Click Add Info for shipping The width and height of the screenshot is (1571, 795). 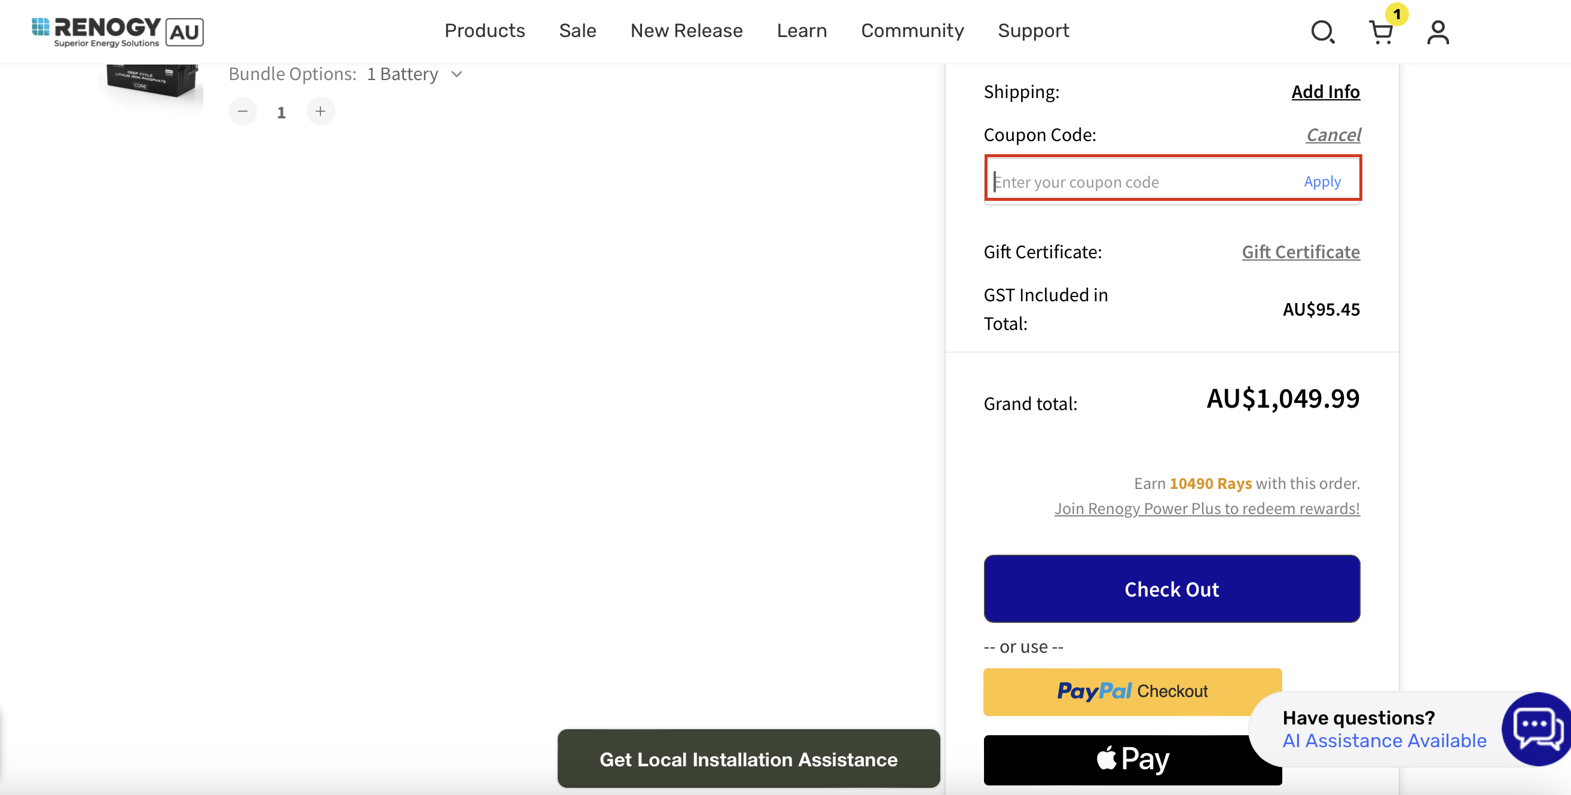1325,91
